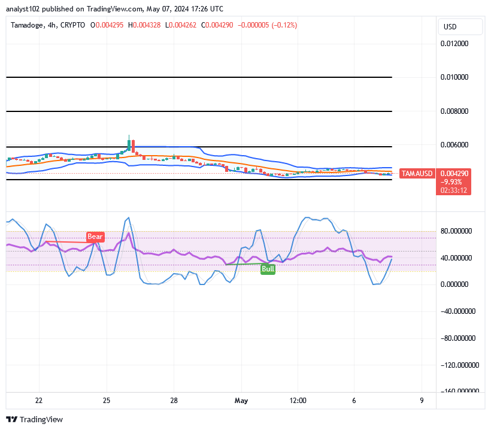Click the −9.93% change label
This screenshot has width=491, height=430.
click(451, 182)
